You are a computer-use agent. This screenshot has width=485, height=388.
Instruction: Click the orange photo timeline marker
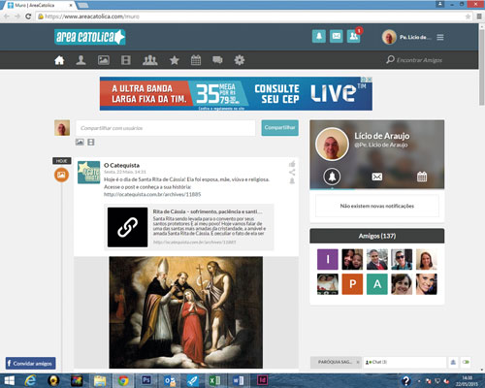(61, 175)
